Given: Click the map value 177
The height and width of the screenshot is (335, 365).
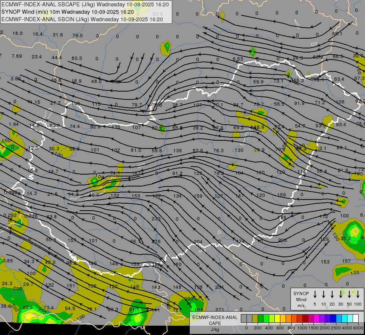Looking at the screenshot, I should point(157,196).
